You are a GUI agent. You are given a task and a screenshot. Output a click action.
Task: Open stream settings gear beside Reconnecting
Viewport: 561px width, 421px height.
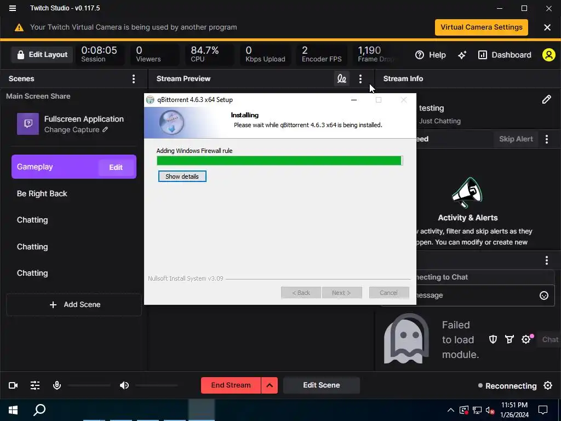point(548,385)
